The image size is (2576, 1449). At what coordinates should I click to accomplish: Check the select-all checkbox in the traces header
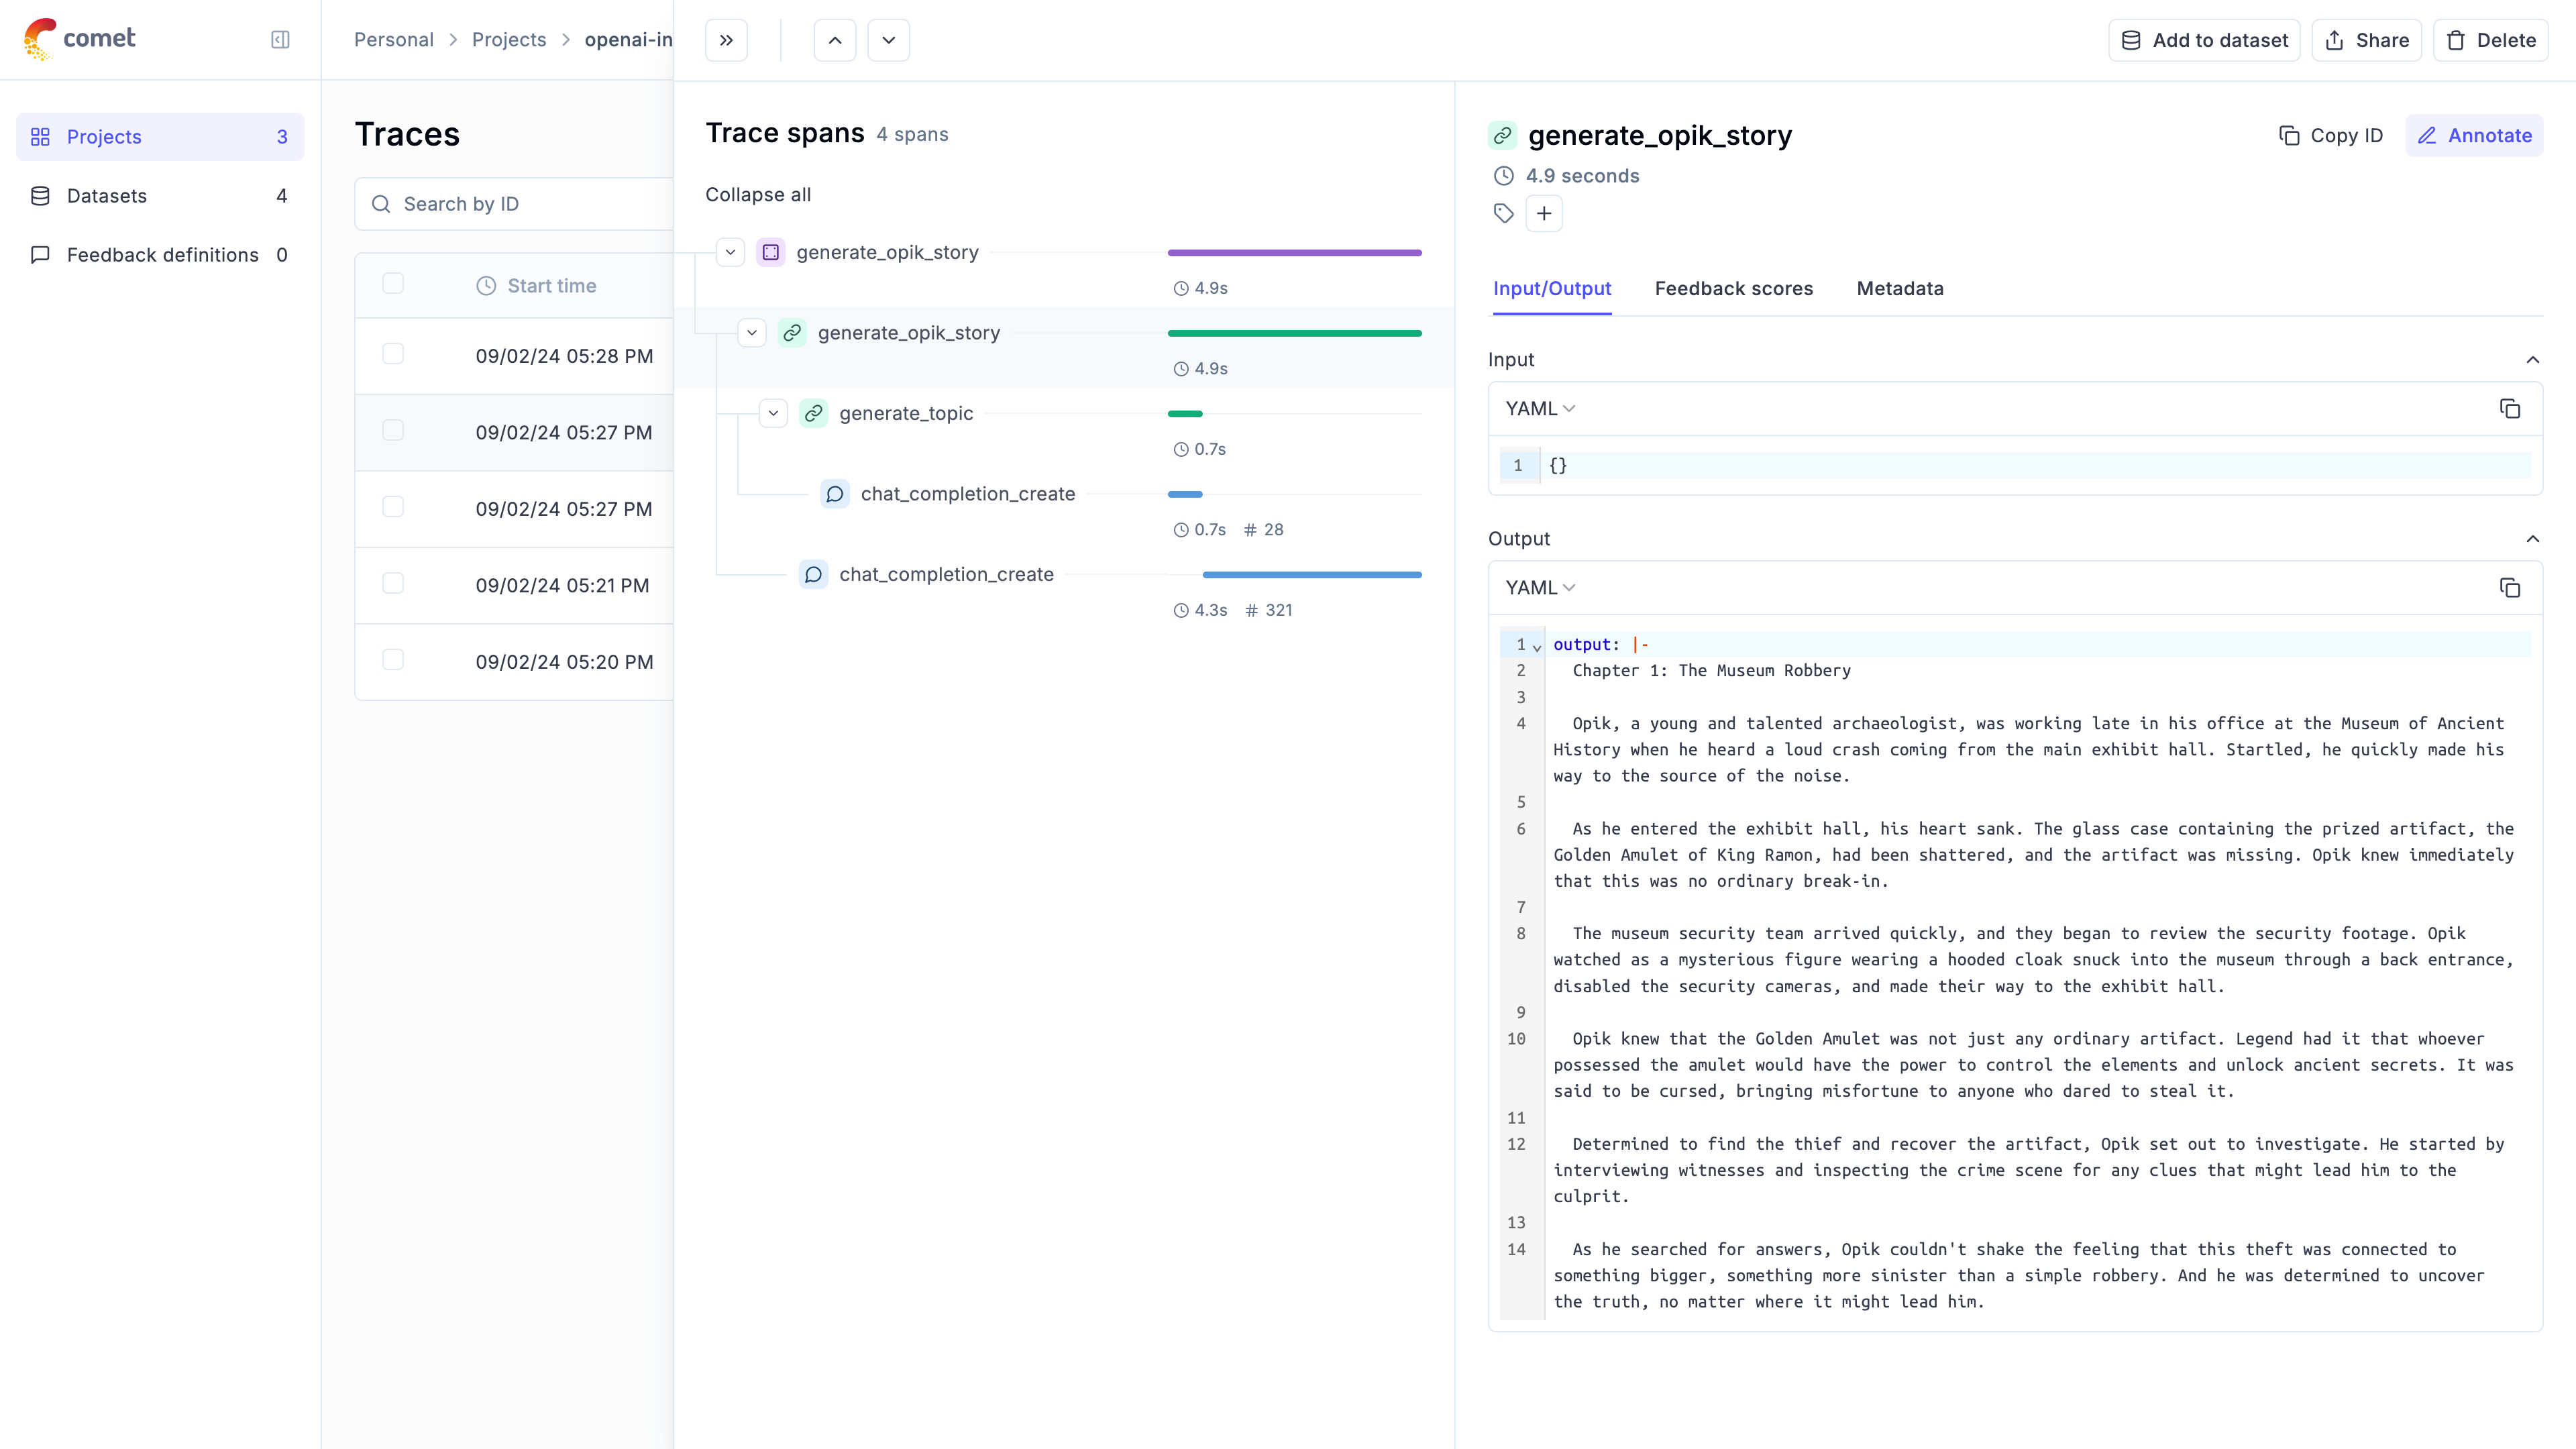click(393, 283)
